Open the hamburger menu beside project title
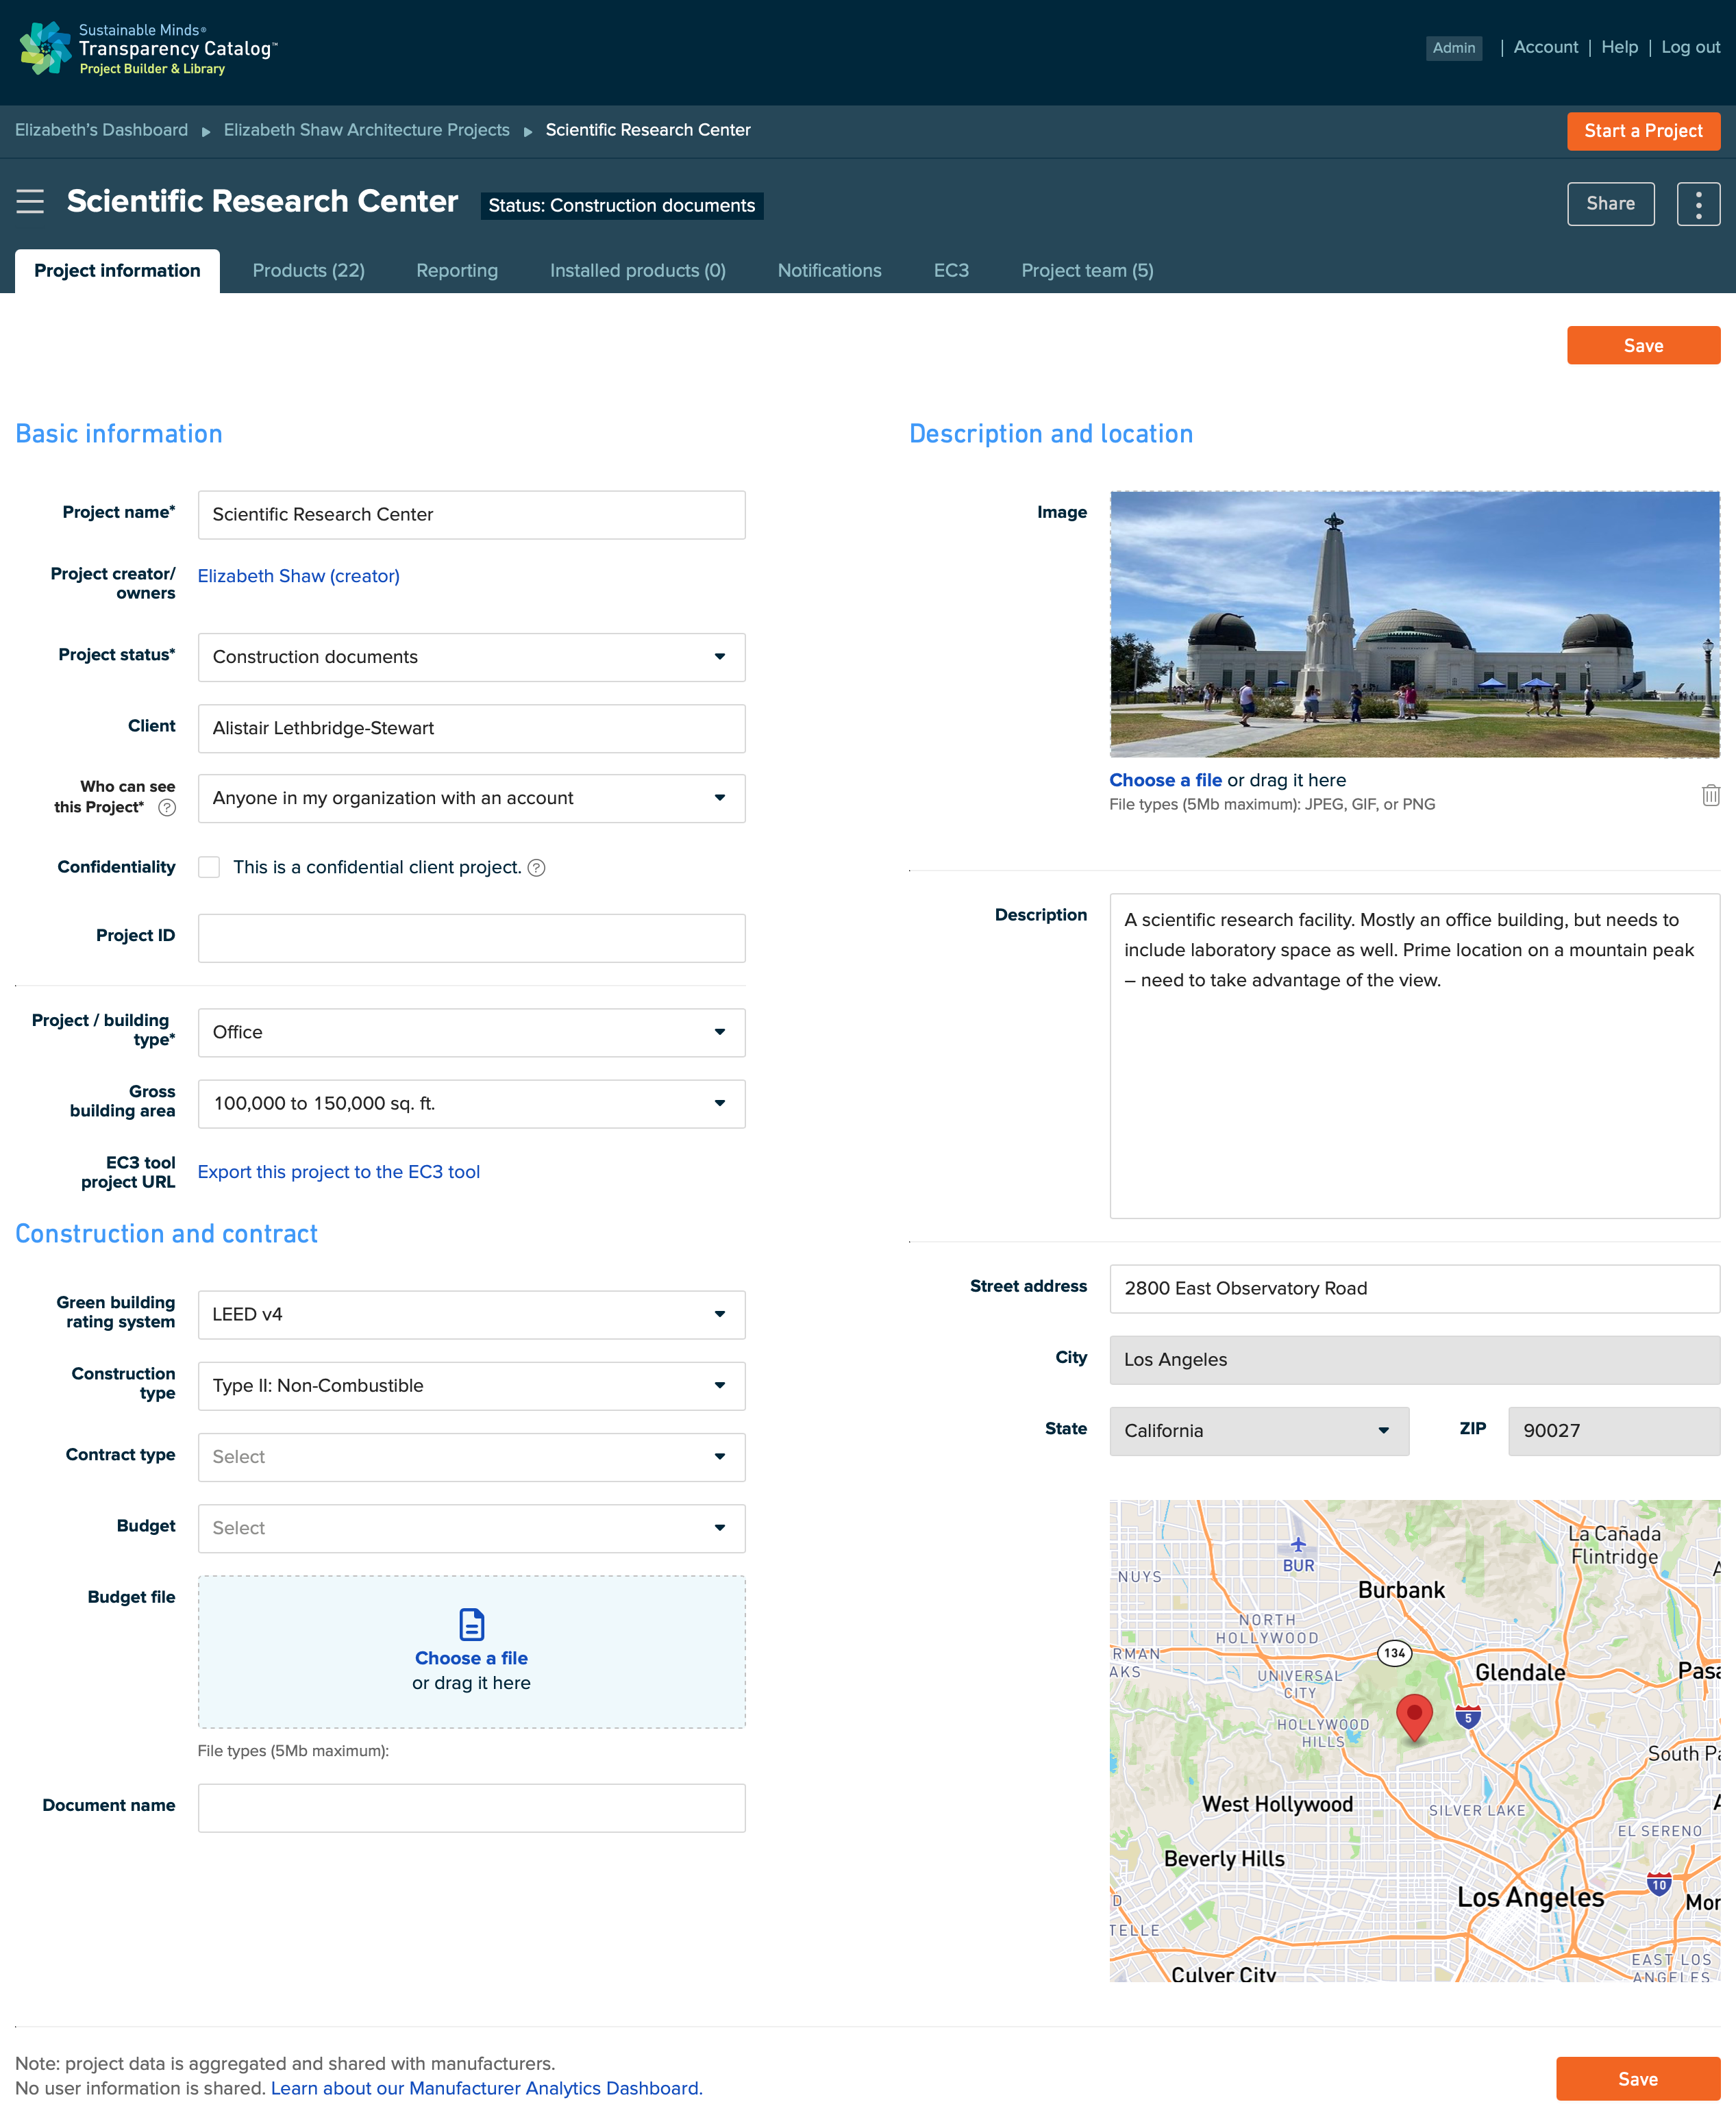The image size is (1736, 2126). (30, 202)
